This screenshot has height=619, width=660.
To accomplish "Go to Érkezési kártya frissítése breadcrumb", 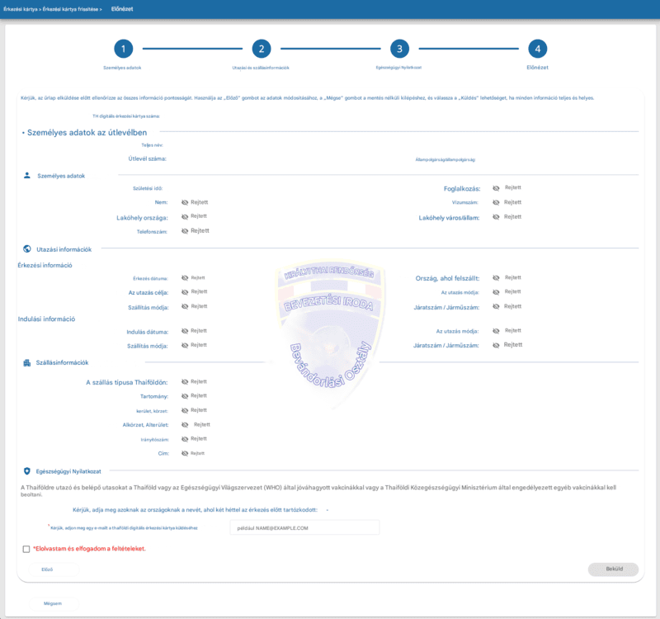I will point(70,8).
